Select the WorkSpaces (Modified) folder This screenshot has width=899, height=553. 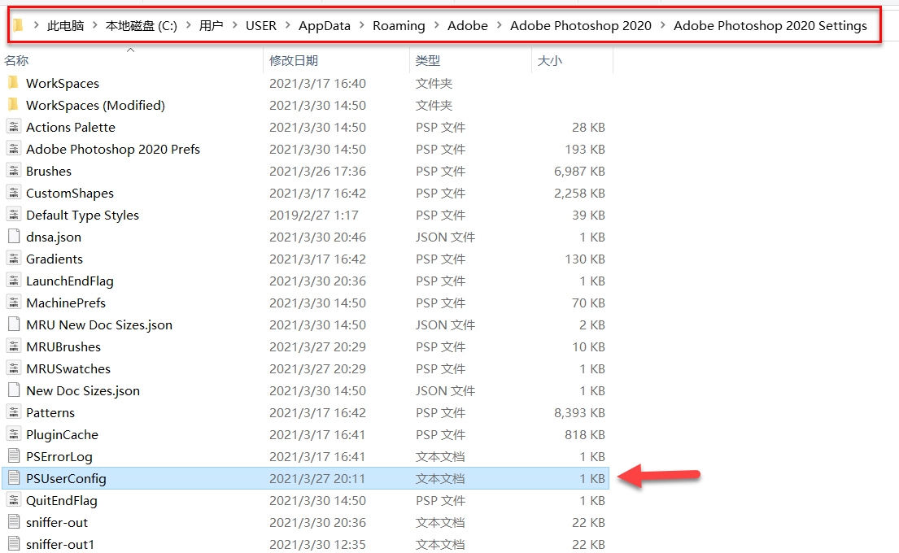[x=95, y=105]
